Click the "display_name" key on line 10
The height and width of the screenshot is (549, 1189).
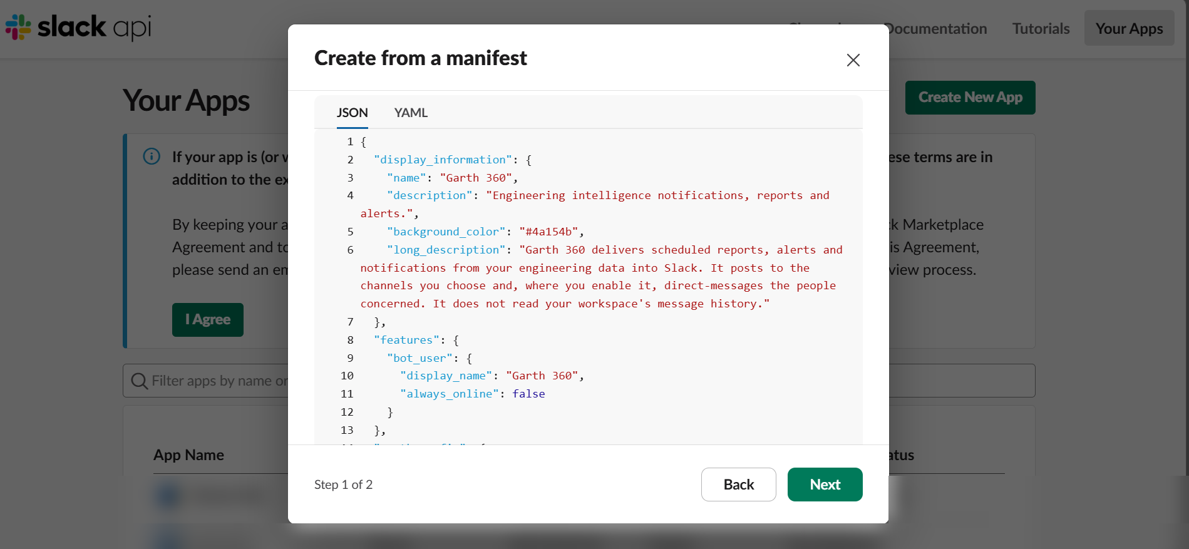(x=446, y=376)
